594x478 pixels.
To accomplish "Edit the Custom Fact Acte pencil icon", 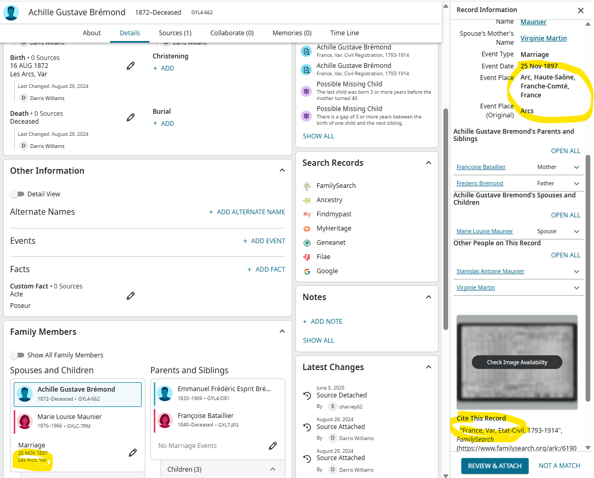I will pyautogui.click(x=131, y=296).
